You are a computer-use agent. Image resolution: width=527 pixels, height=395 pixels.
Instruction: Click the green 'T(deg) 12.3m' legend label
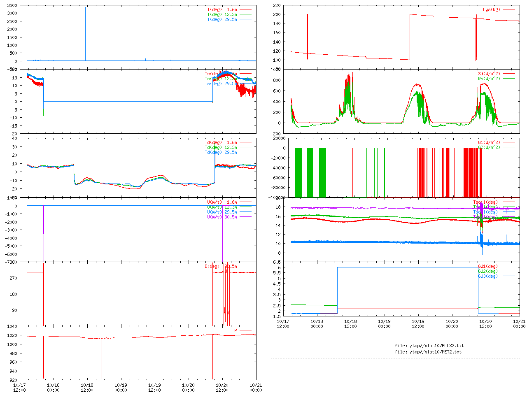click(x=222, y=14)
